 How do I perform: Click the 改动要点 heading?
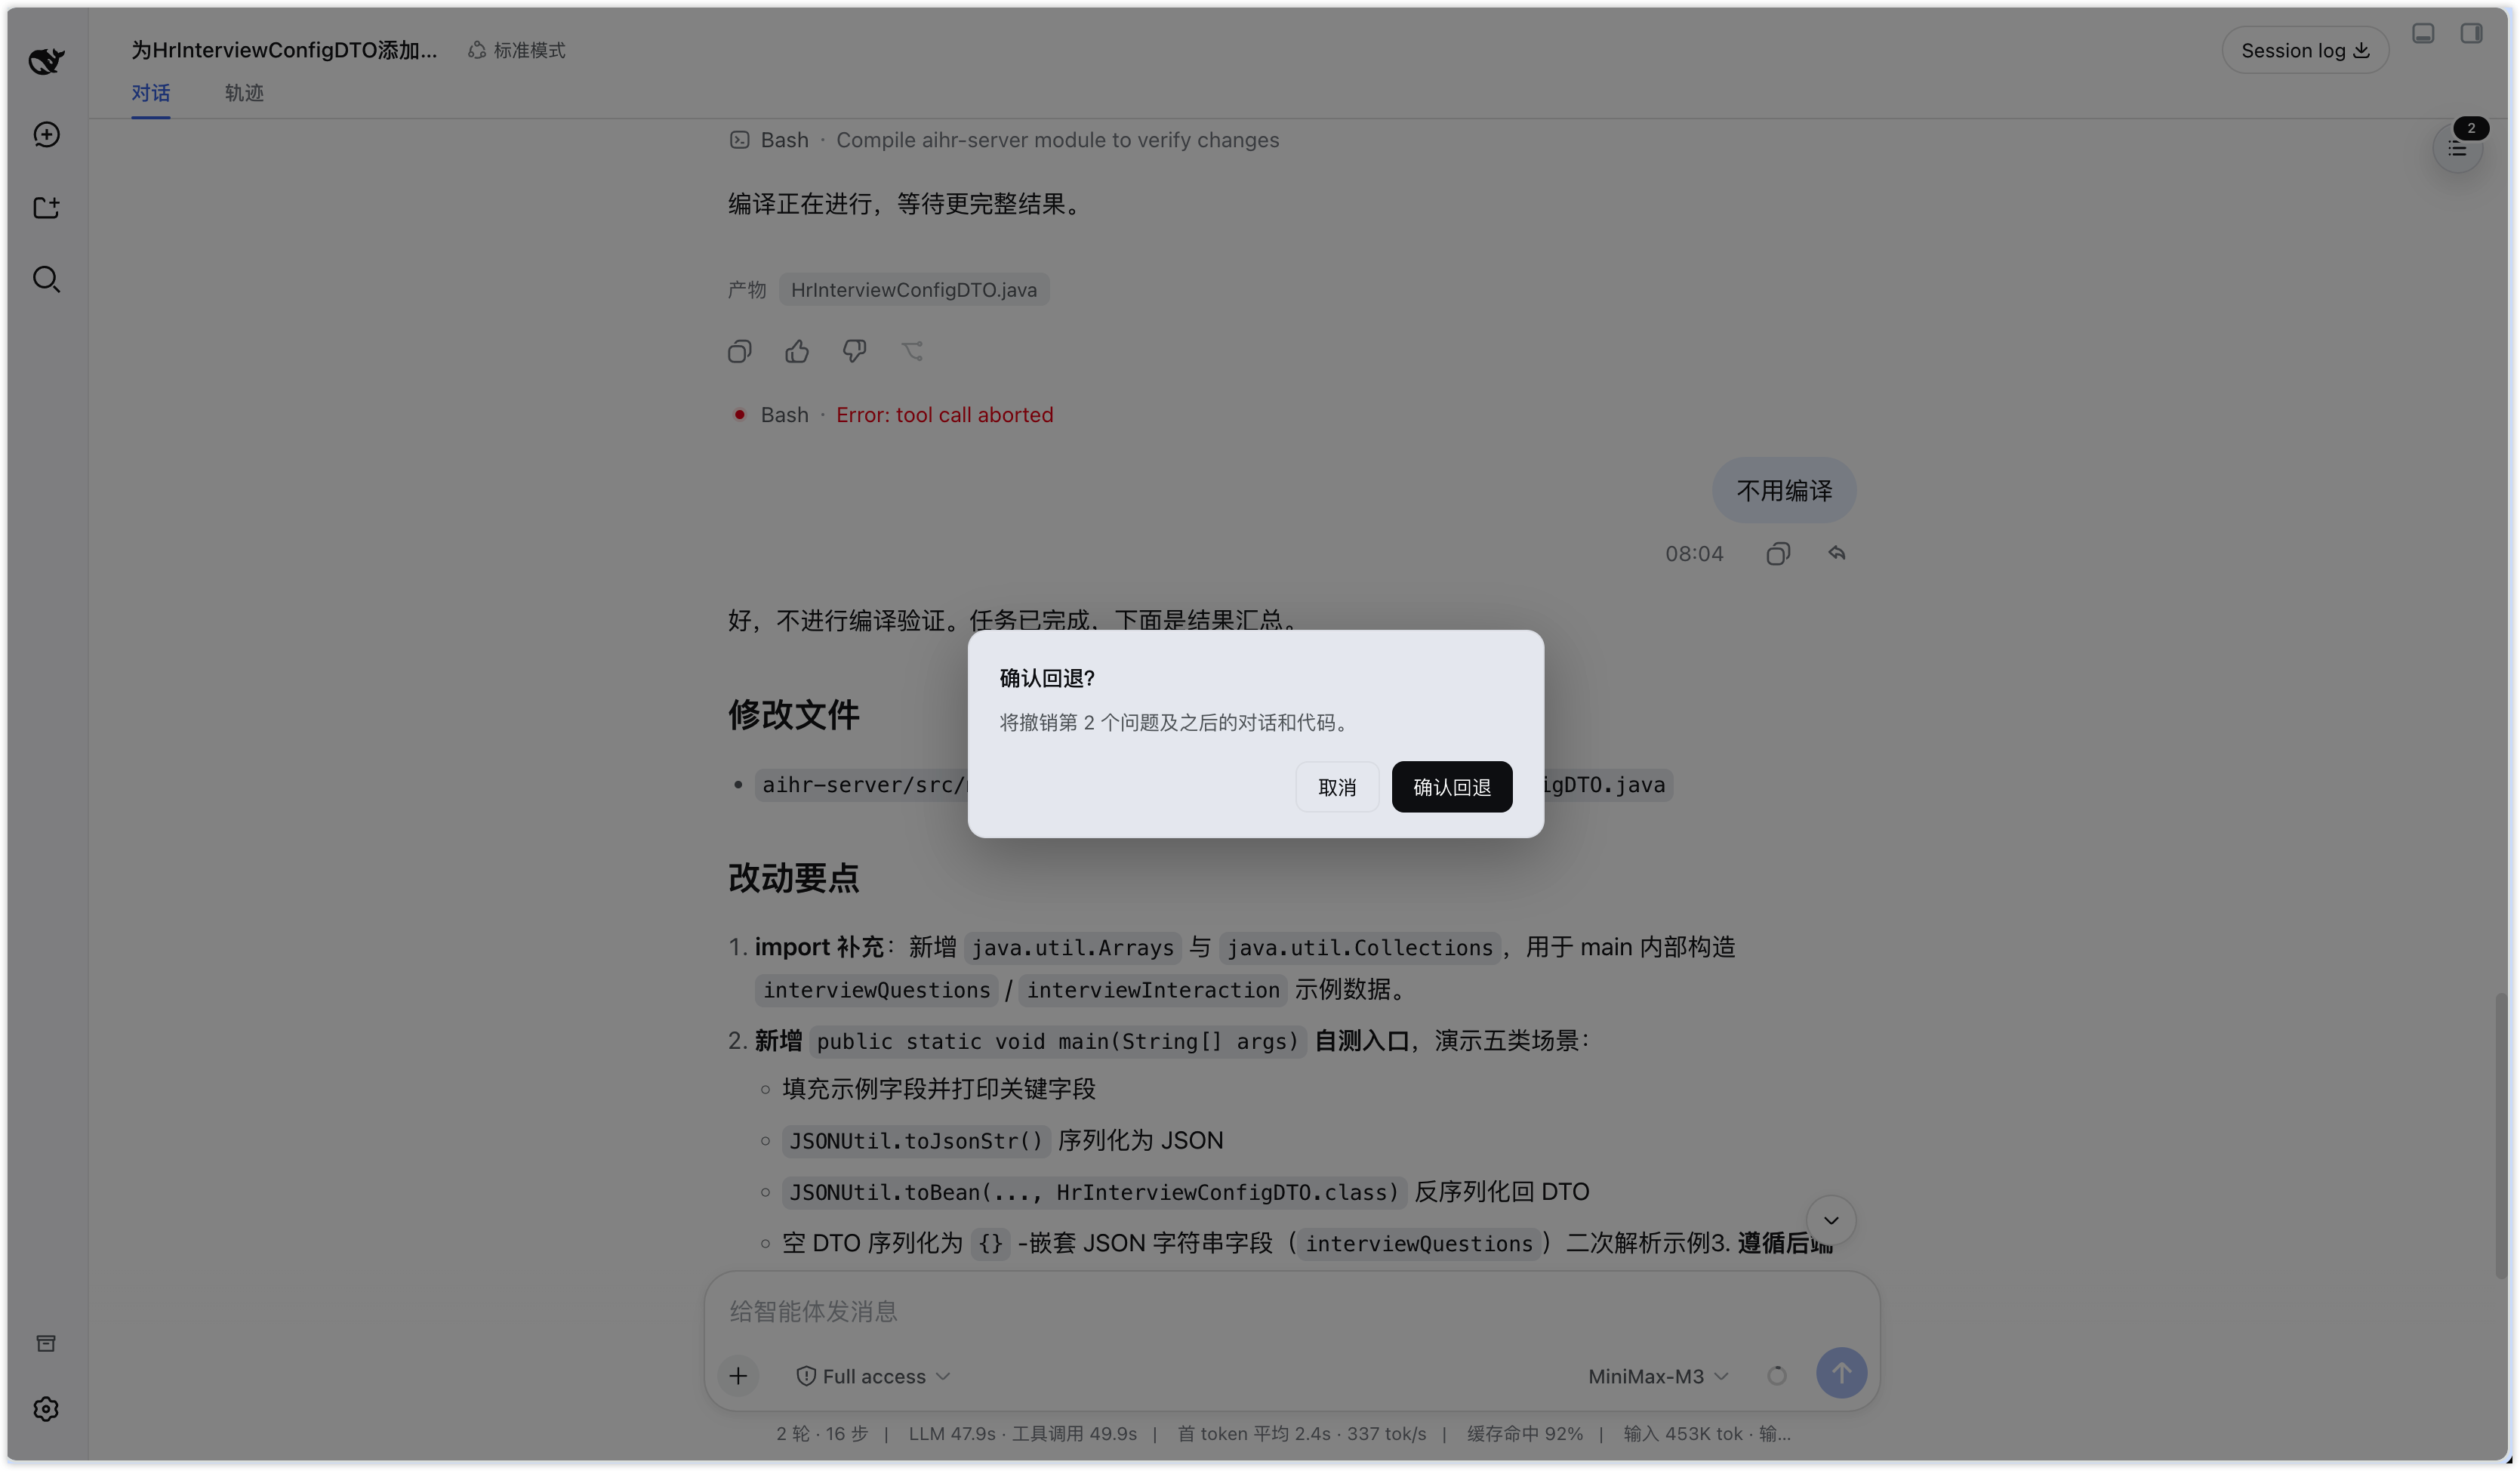click(793, 878)
